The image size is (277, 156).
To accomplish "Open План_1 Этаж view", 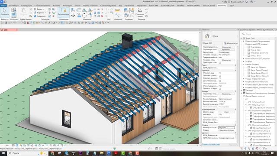I will 255,56.
